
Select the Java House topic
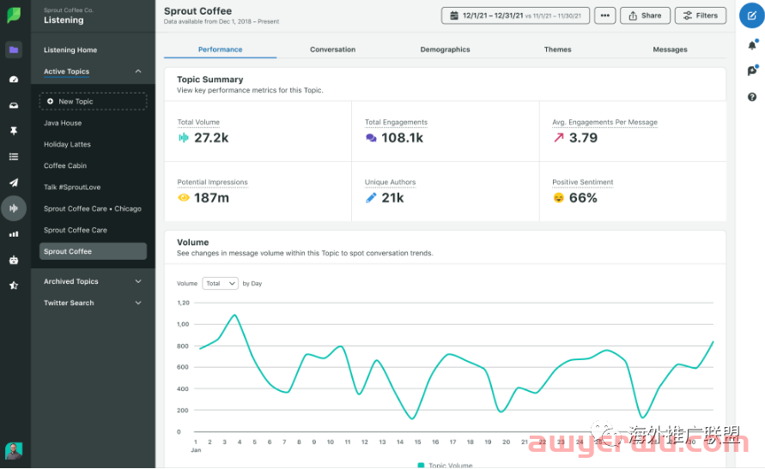click(x=63, y=123)
